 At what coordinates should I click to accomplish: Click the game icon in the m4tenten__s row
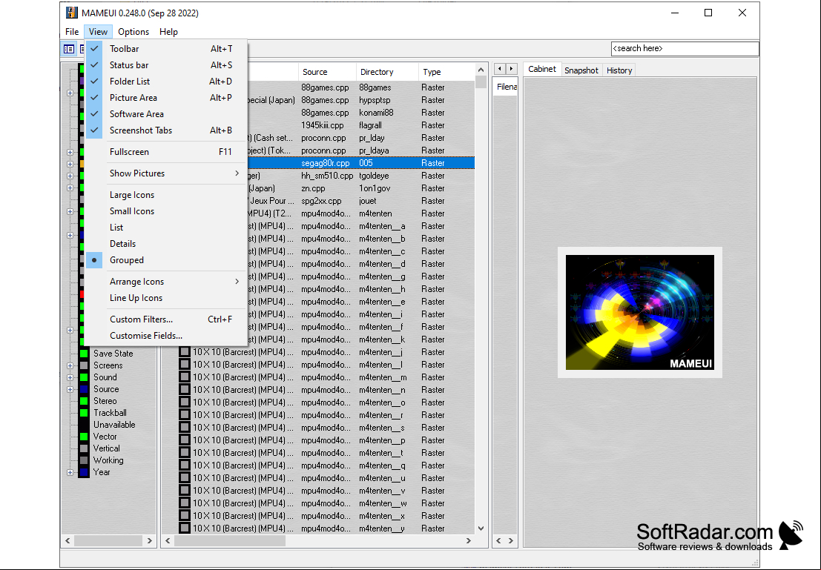[185, 427]
